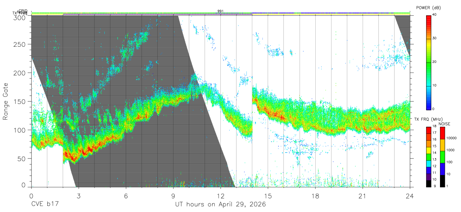Click the 150 tick on the Range Gate axis
Viewport: 461px width, 212px height.
click(20, 101)
